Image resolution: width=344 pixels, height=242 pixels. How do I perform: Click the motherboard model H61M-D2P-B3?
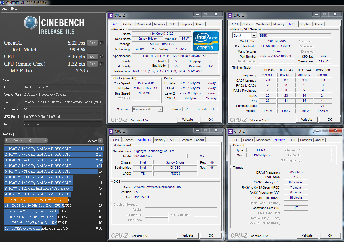160,156
